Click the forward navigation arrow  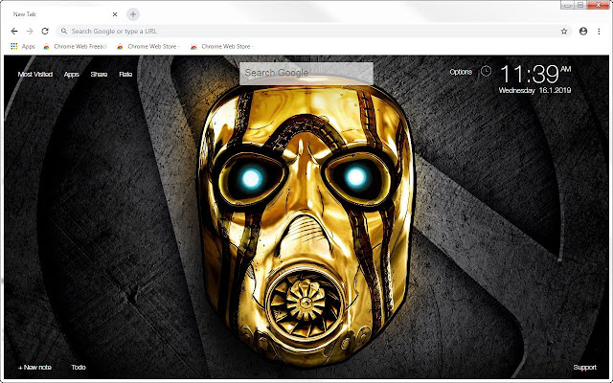pyautogui.click(x=30, y=32)
